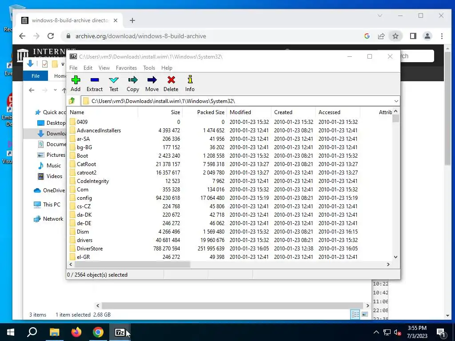Open the Info tool

[x=190, y=83]
